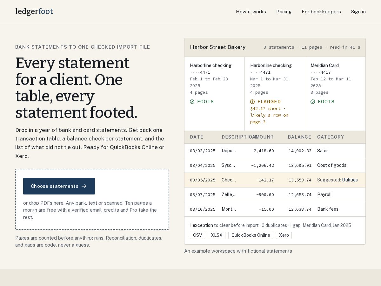Select the XLSX export option
The image size is (381, 286).
coord(217,235)
